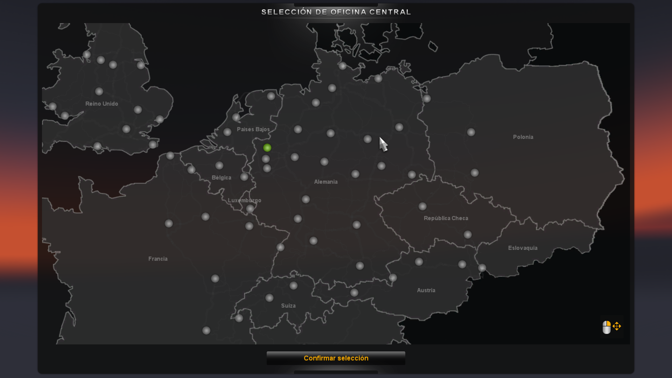Choose the Austrian city marker nearest the Eslovaquia border

point(462,264)
